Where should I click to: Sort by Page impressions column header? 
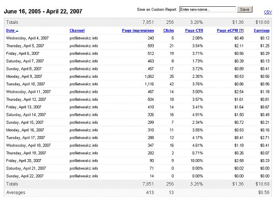pos(138,31)
